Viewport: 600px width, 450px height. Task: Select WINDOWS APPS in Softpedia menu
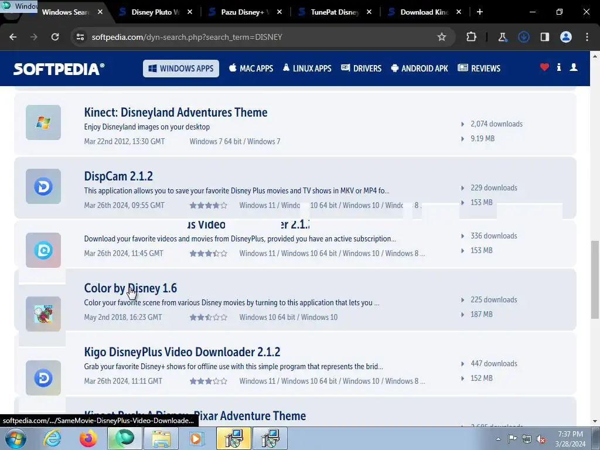pos(181,69)
